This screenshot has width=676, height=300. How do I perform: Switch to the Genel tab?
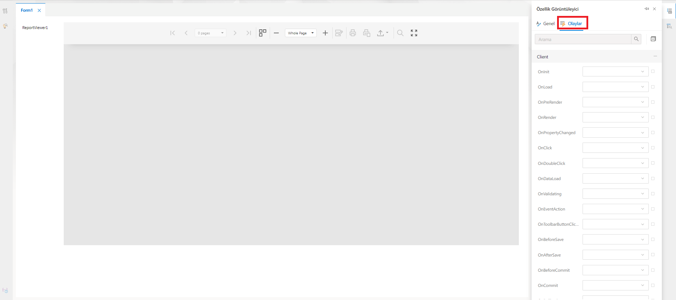(545, 24)
